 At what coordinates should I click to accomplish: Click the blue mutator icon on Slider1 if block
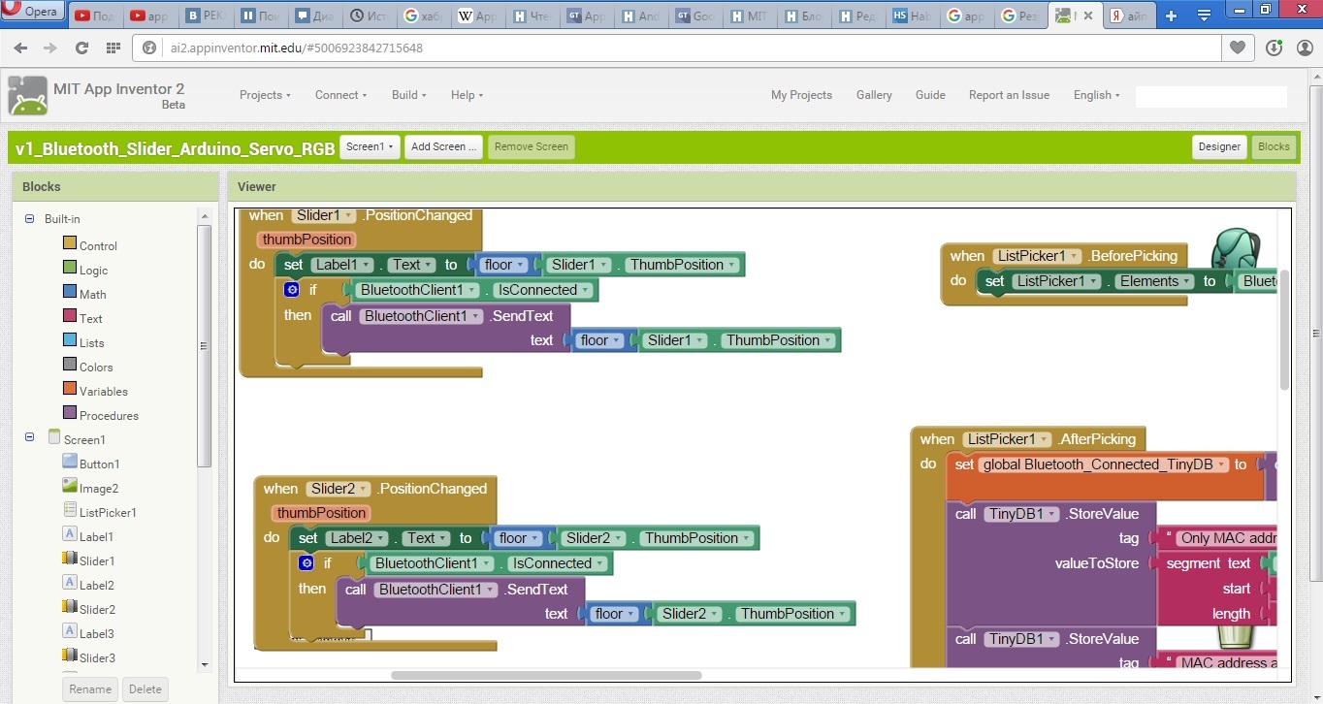292,289
